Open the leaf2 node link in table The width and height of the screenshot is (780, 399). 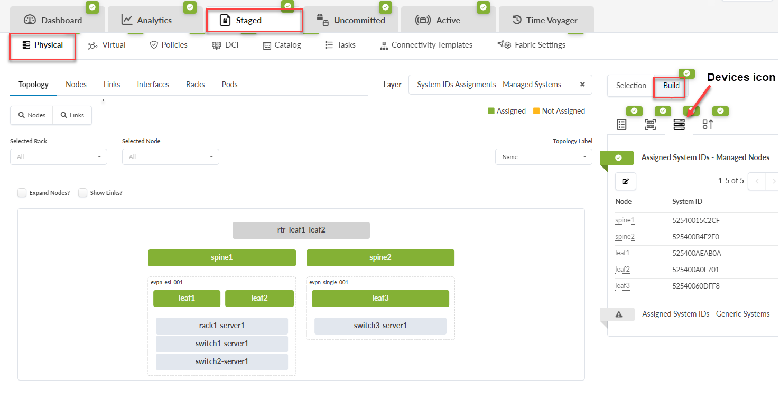(x=623, y=270)
